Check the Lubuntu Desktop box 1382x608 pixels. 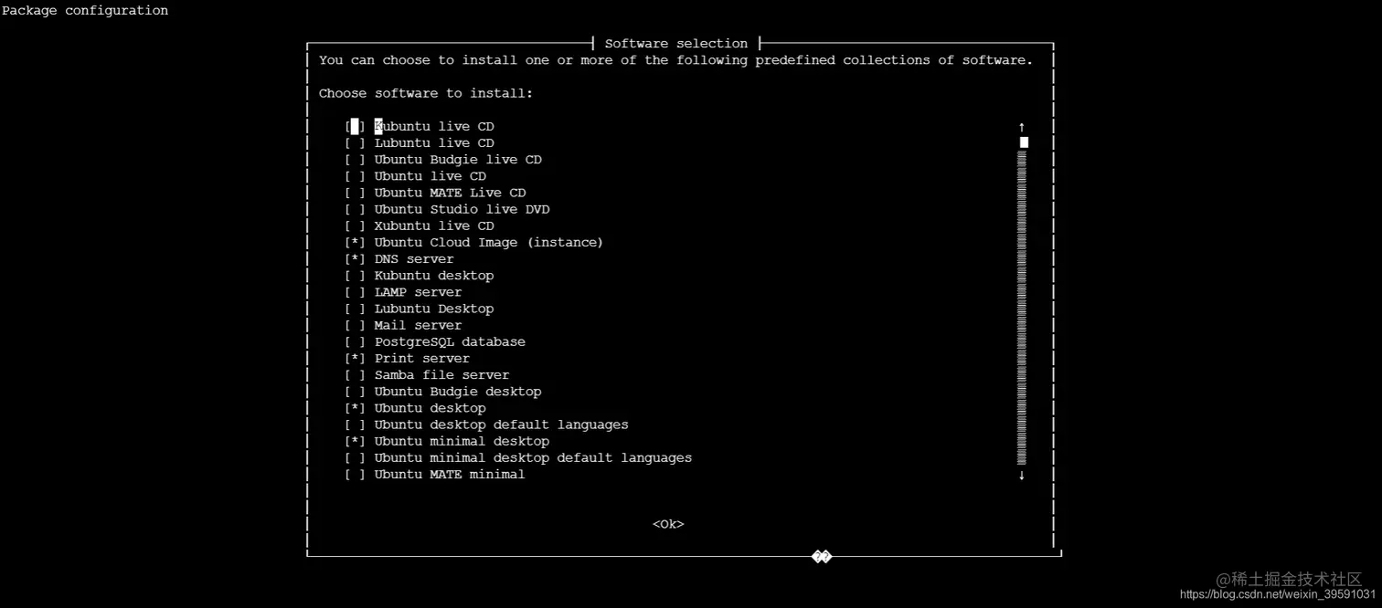356,309
